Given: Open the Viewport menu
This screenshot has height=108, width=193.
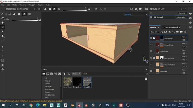Looking at the screenshot, I should pyautogui.click(x=32, y=5).
